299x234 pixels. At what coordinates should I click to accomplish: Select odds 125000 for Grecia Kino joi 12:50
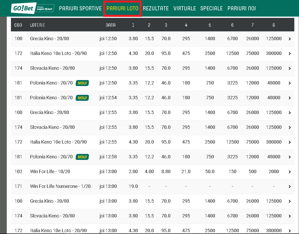click(x=274, y=39)
